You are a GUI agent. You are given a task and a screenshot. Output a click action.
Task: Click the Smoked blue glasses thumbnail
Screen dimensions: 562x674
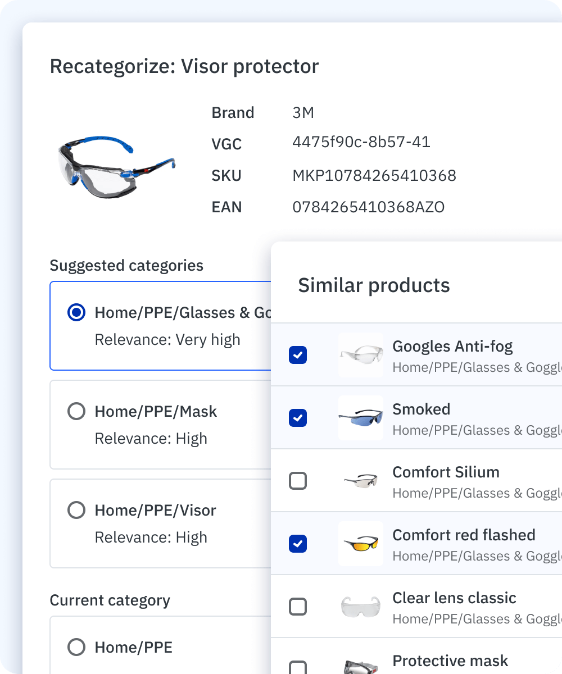tap(361, 418)
